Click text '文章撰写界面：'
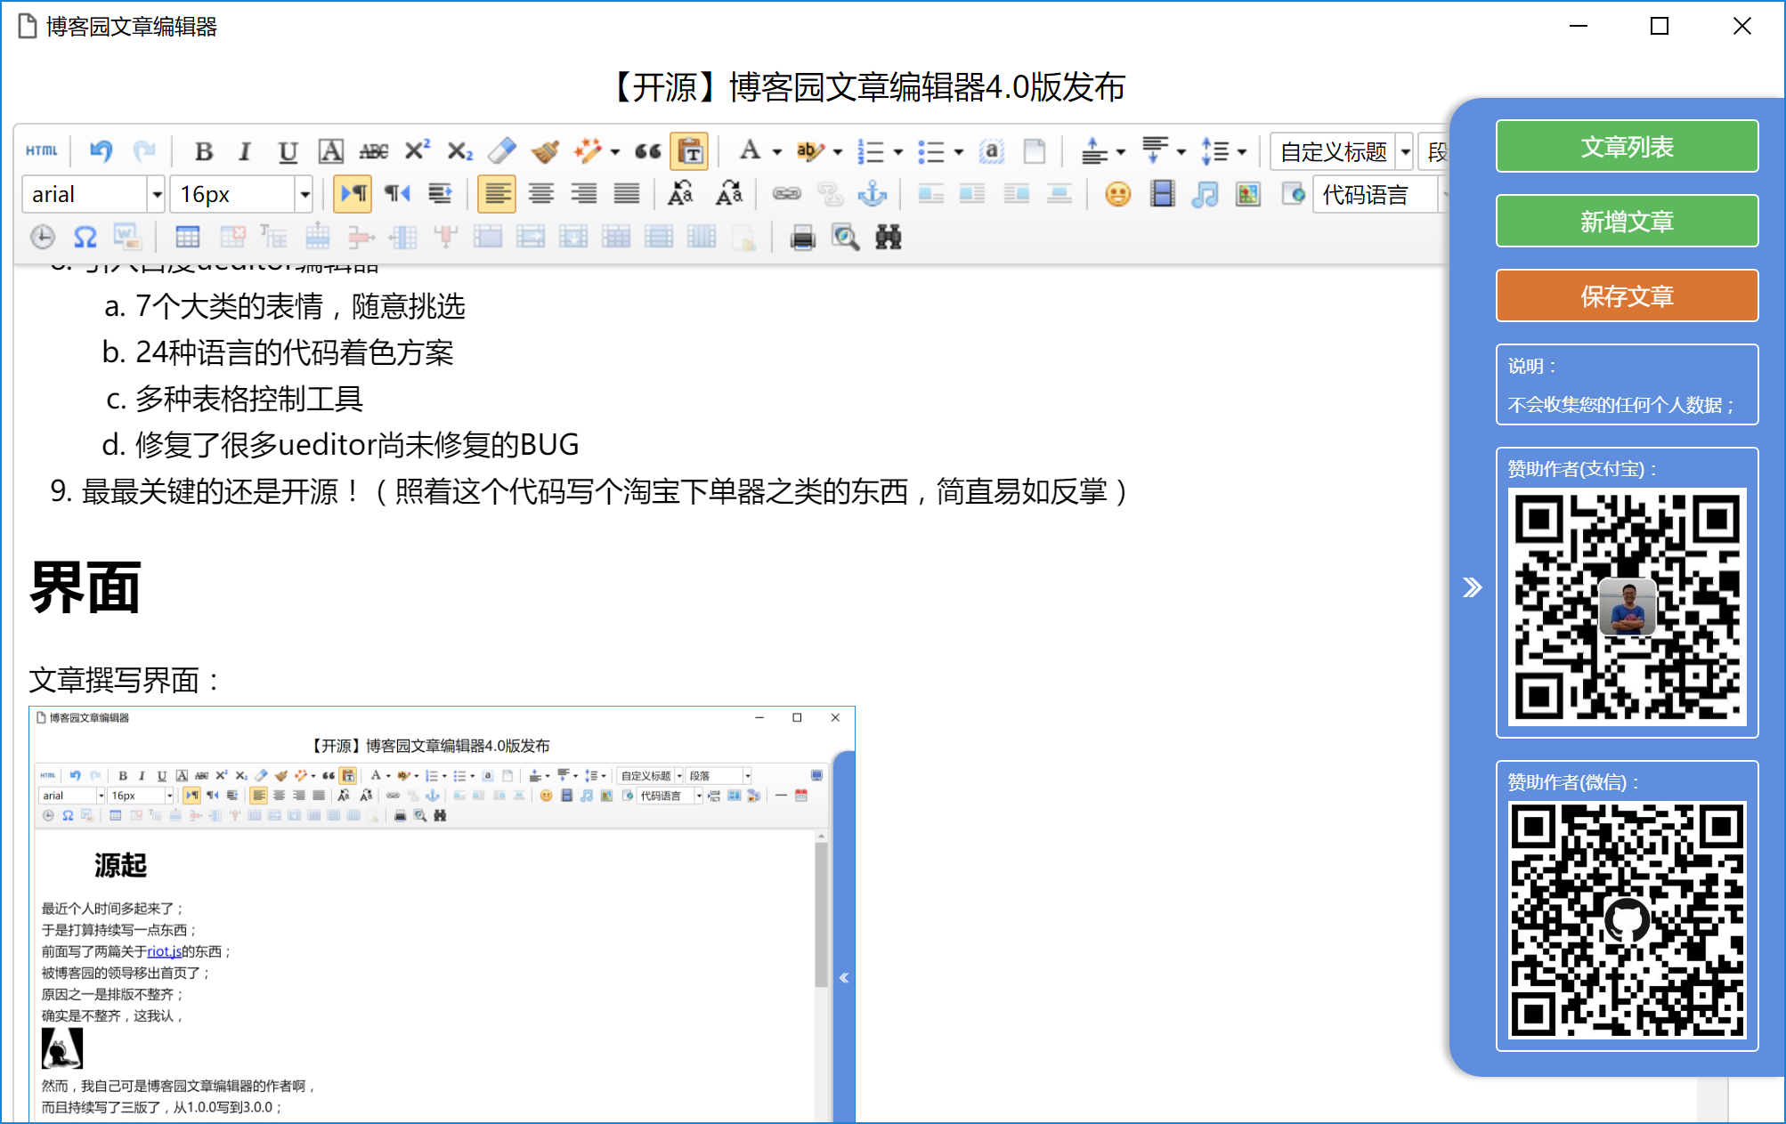 [x=126, y=680]
